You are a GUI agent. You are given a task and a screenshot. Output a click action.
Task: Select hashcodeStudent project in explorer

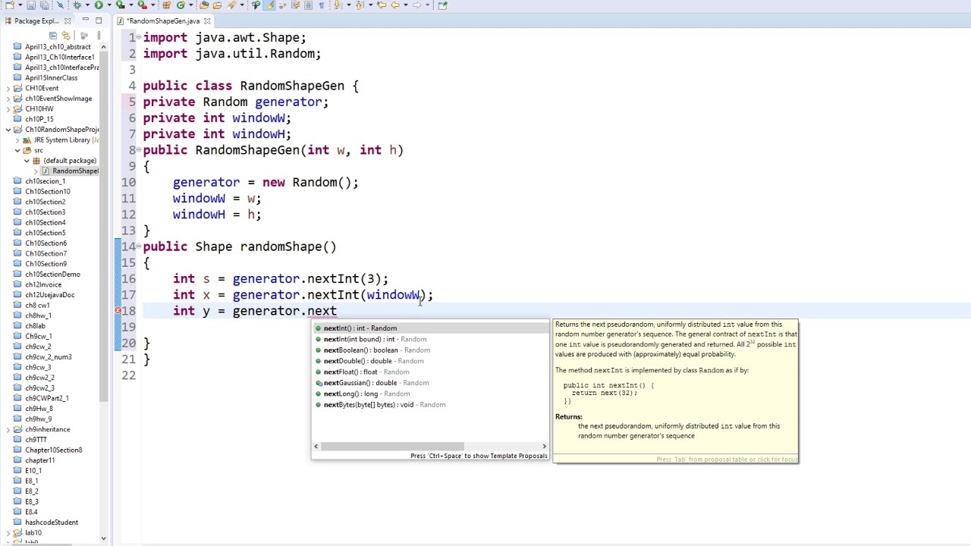(52, 522)
